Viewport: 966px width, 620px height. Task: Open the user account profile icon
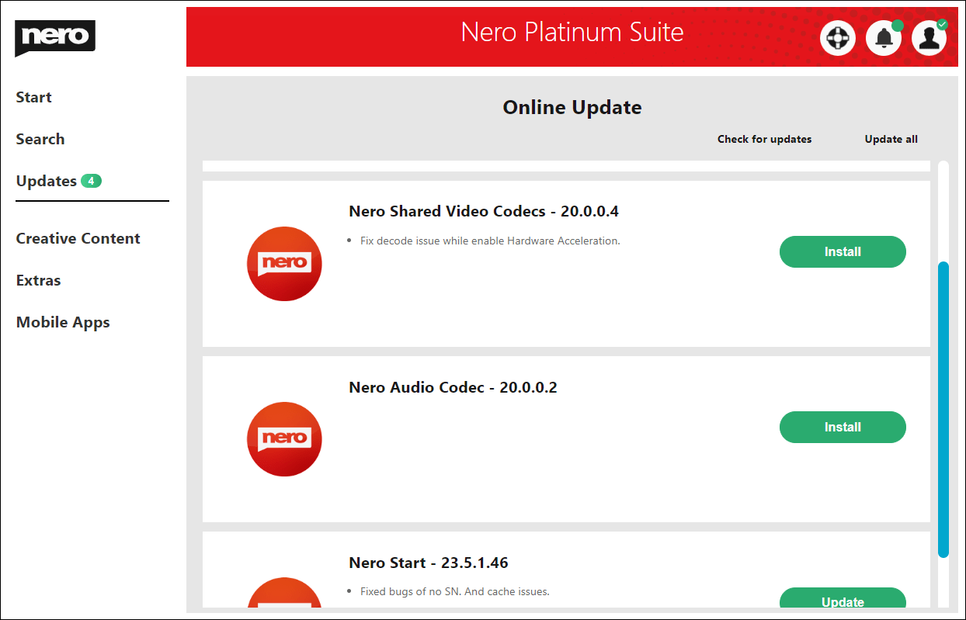click(x=929, y=38)
